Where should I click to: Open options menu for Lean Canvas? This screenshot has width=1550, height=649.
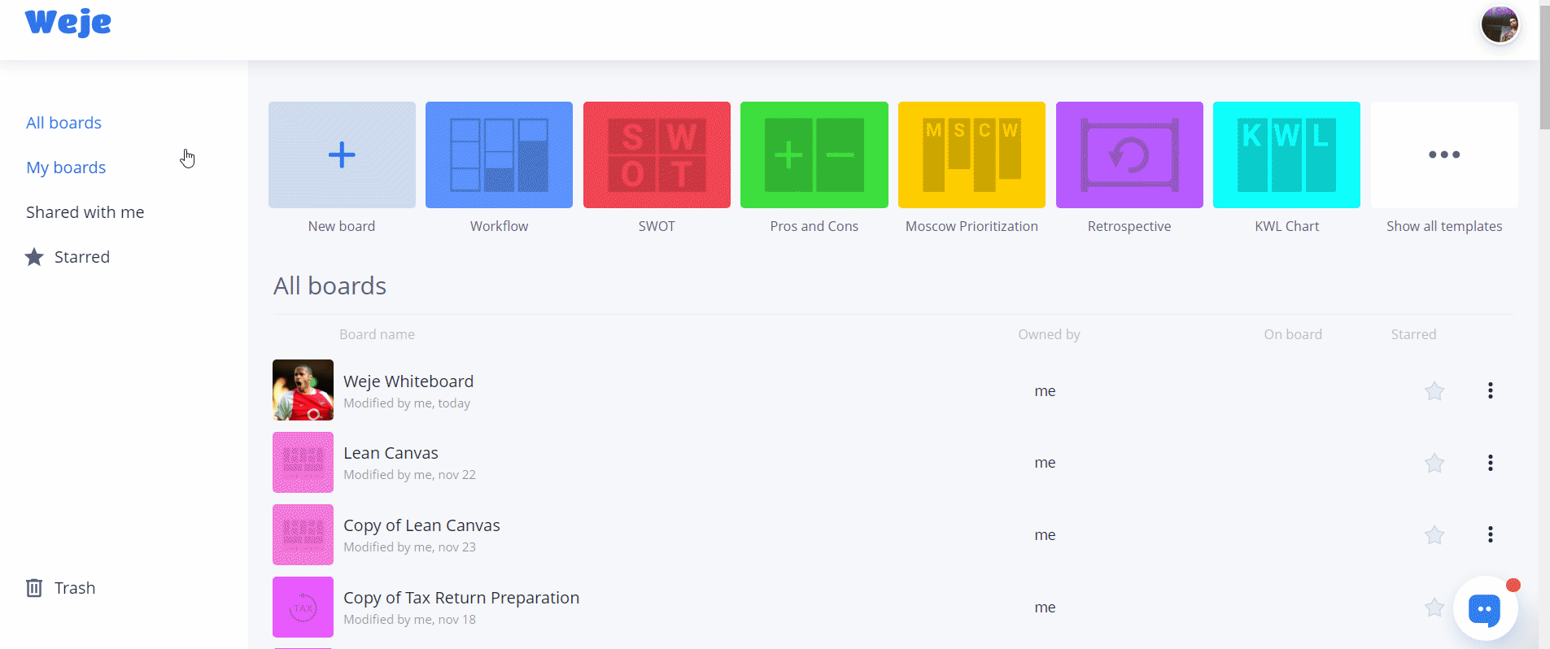(1491, 463)
